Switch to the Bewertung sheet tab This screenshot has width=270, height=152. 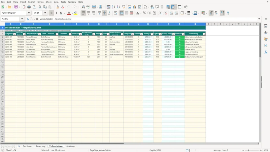click(41, 146)
